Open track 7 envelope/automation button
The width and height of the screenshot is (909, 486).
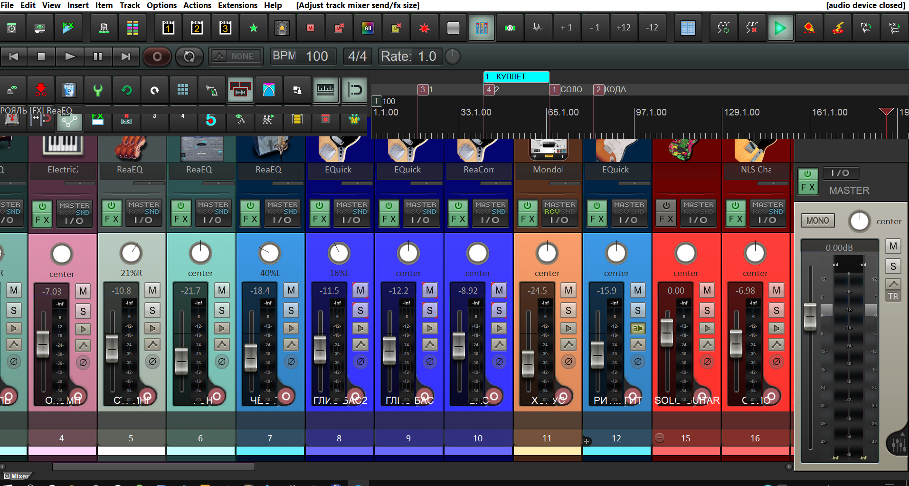tap(291, 345)
